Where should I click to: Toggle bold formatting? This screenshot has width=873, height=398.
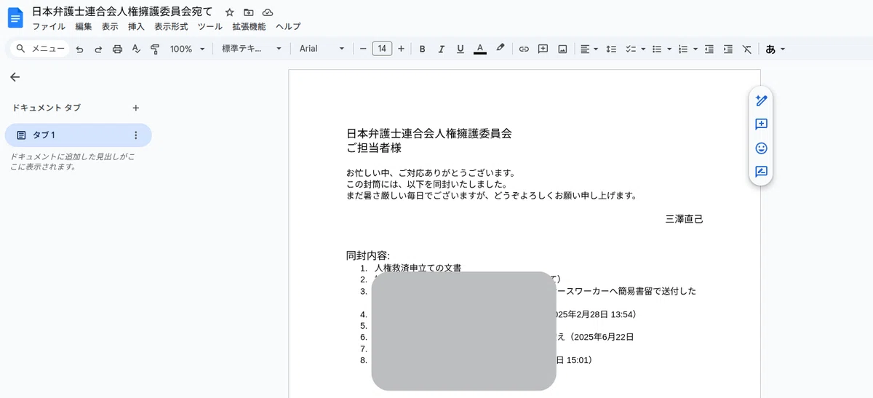(422, 49)
